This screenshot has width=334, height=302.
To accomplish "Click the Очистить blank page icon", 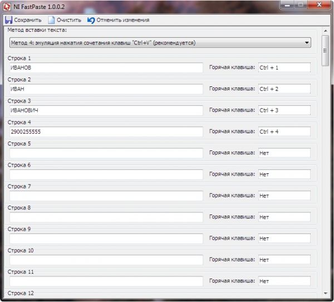I will coord(51,20).
